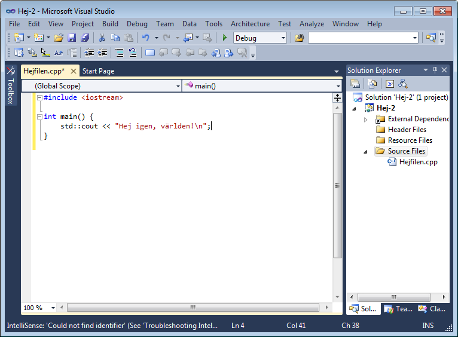Open Properties in the Solution Explorer toolbar
458x337 pixels.
pyautogui.click(x=355, y=84)
